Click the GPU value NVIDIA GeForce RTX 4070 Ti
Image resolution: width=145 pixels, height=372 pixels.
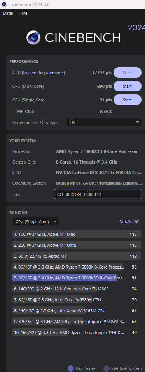[x=98, y=173]
